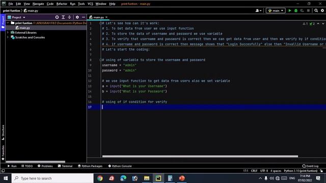Open the View menu
The width and height of the screenshot is (326, 183).
tap(26, 4)
